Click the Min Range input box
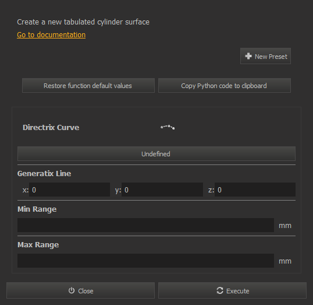The height and width of the screenshot is (305, 313). coord(145,225)
